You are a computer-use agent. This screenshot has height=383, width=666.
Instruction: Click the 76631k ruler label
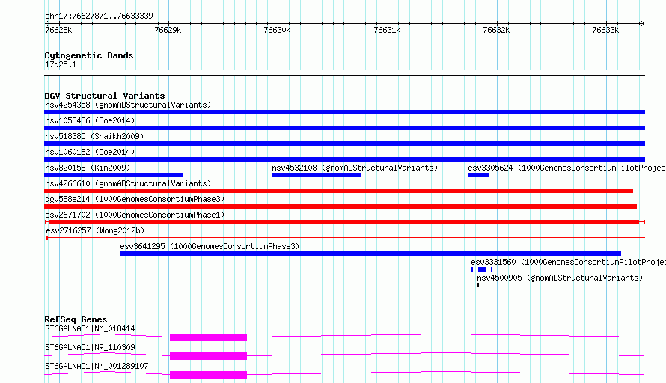coord(387,30)
